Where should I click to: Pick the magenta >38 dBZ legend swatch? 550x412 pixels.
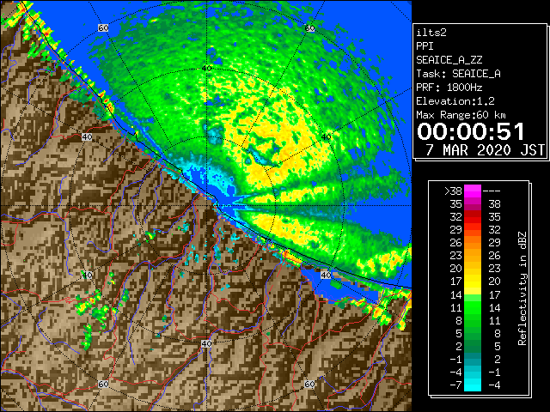click(473, 191)
